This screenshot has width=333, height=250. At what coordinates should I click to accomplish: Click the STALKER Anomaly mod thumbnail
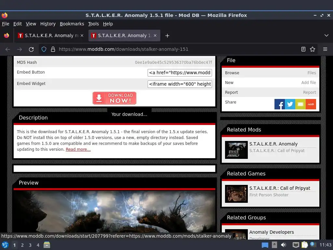pos(236,150)
